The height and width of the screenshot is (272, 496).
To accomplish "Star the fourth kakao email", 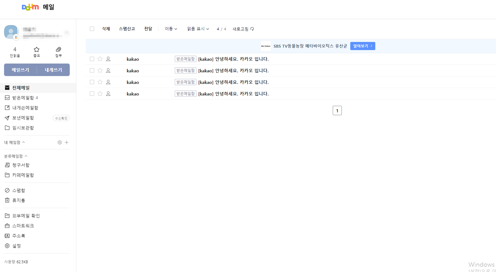I will tap(100, 94).
